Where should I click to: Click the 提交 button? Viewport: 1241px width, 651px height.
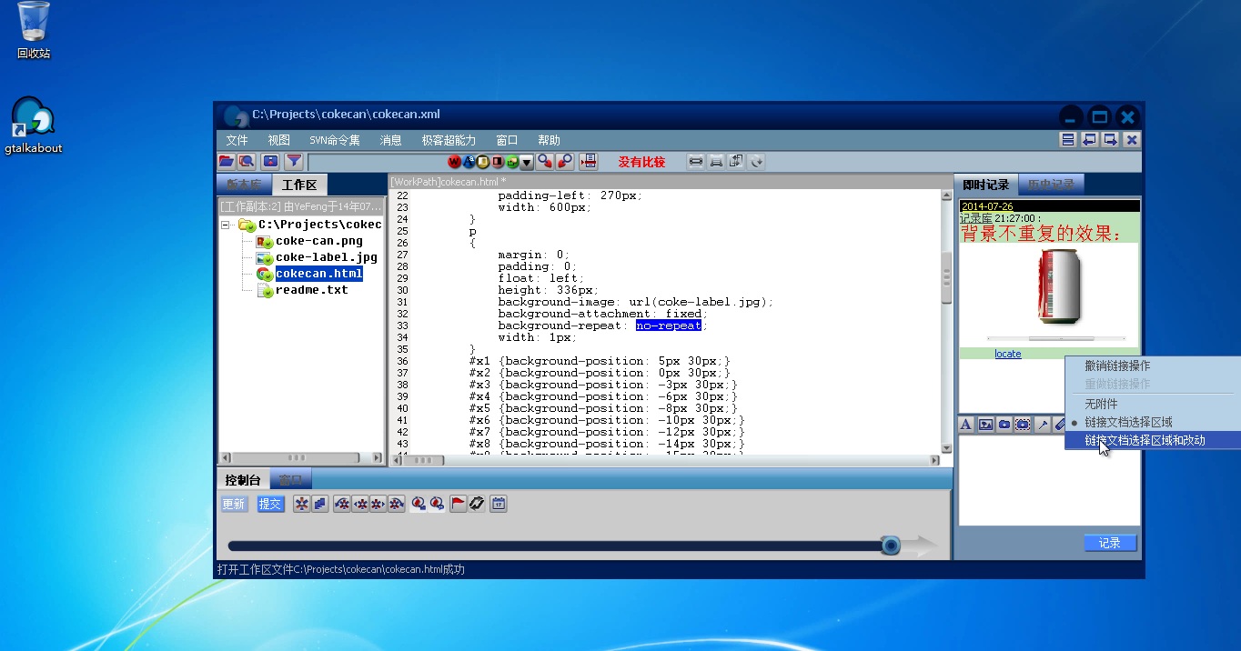(x=270, y=504)
